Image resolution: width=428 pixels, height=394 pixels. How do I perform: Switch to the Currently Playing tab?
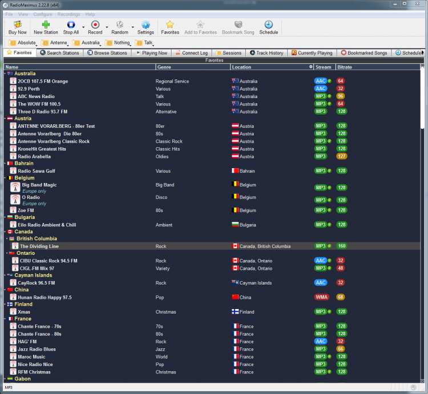[312, 53]
